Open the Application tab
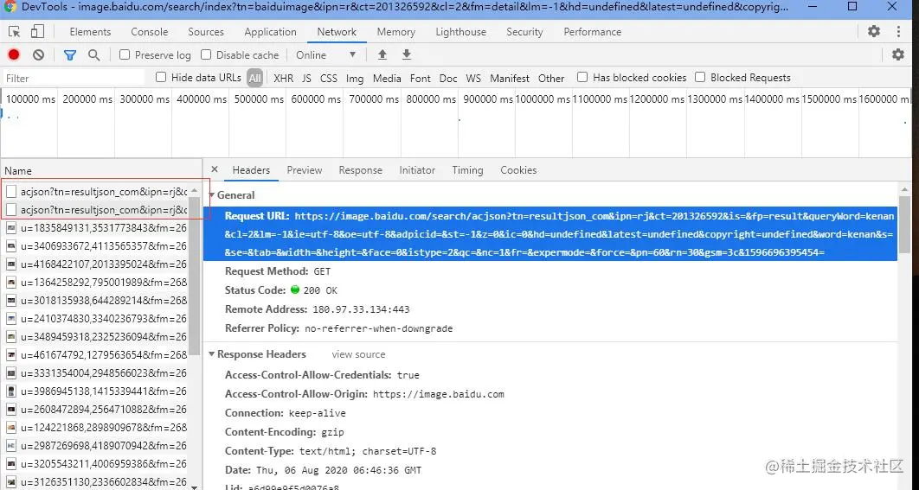The image size is (919, 490). tap(270, 32)
